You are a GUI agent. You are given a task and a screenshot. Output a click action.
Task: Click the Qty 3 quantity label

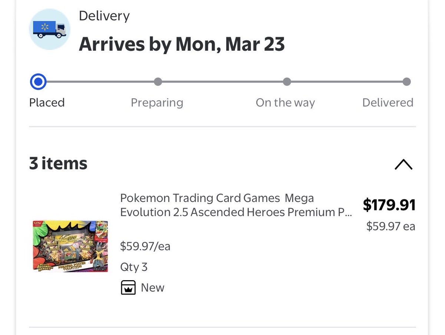133,267
